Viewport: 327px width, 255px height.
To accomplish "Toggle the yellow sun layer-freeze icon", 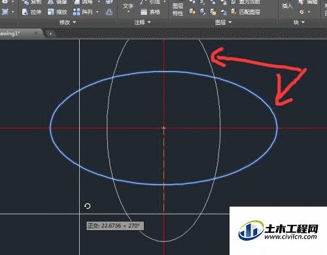I will 213,12.
